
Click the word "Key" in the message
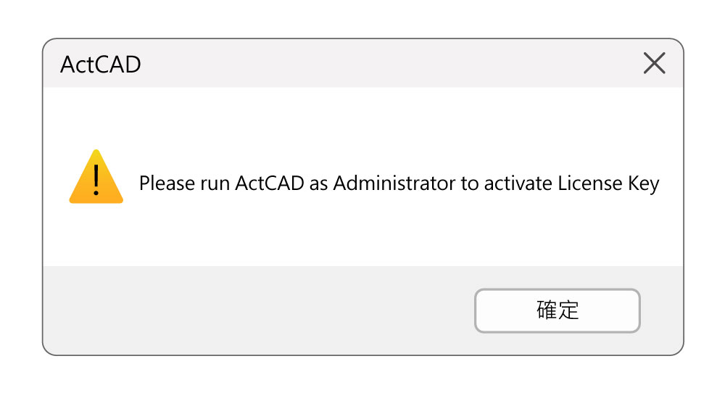point(642,183)
